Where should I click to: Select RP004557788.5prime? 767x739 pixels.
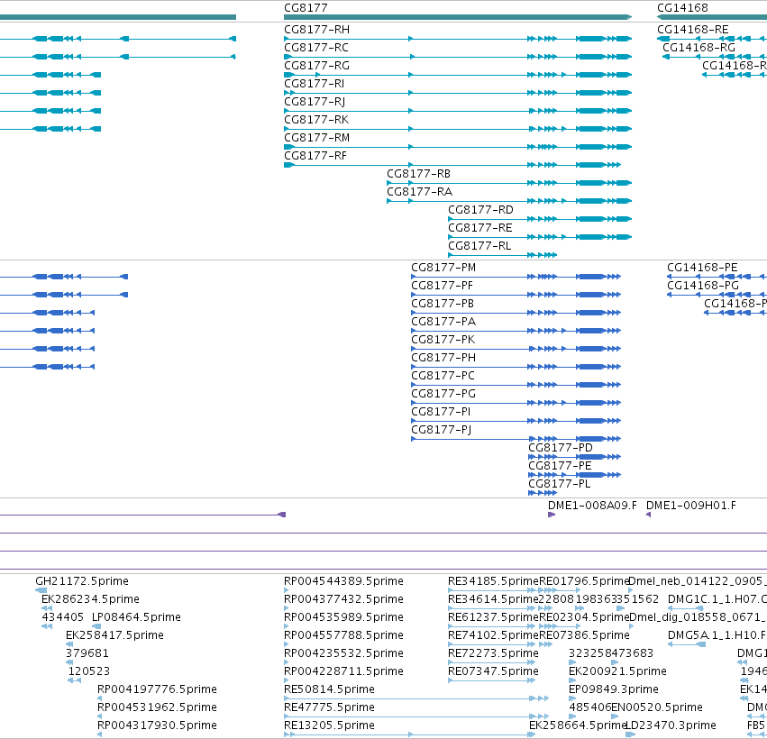343,635
